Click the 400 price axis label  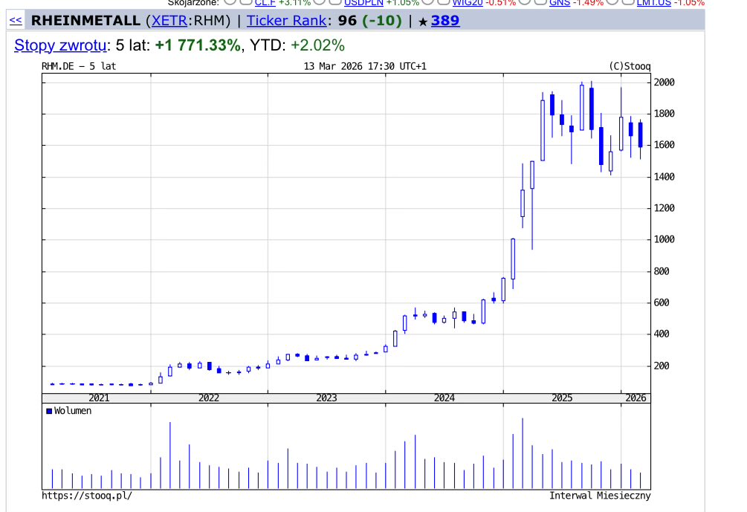(662, 334)
